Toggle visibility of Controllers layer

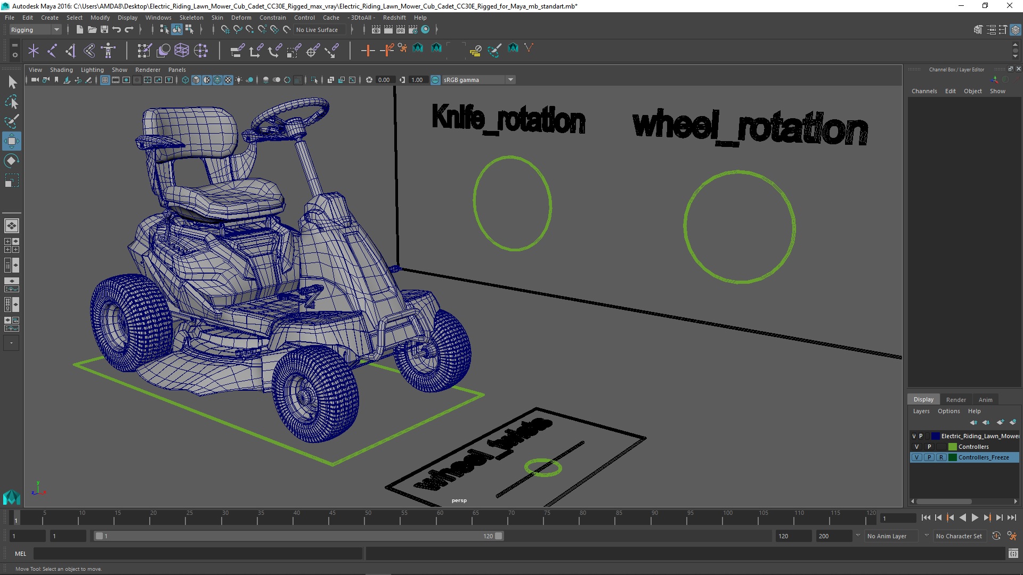pyautogui.click(x=917, y=447)
